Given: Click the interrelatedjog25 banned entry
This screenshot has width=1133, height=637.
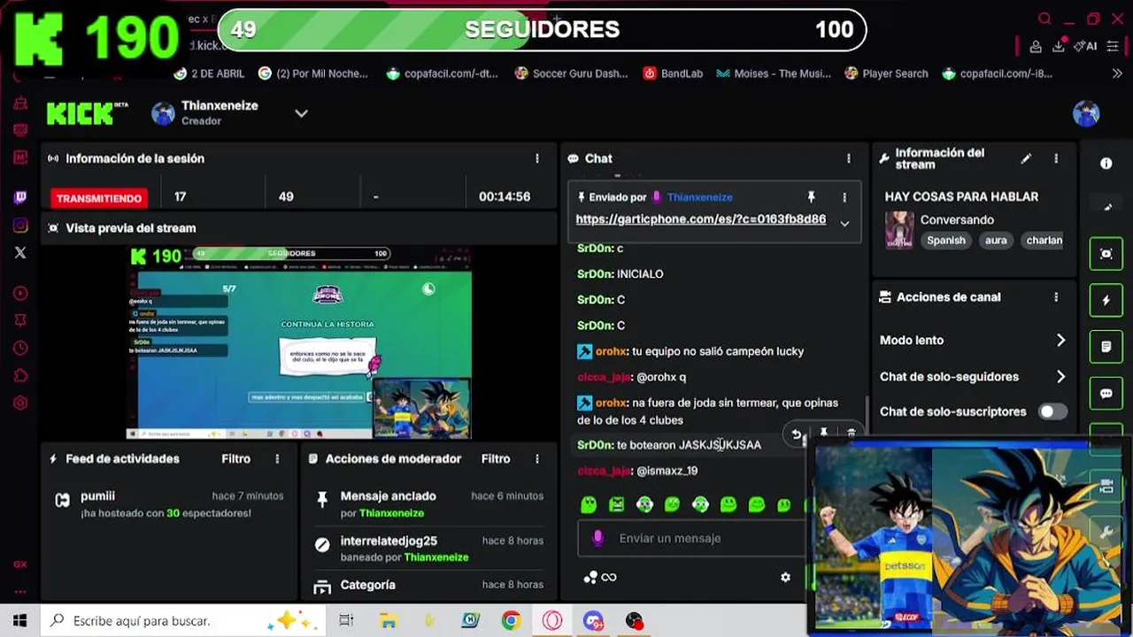Looking at the screenshot, I should pos(429,549).
